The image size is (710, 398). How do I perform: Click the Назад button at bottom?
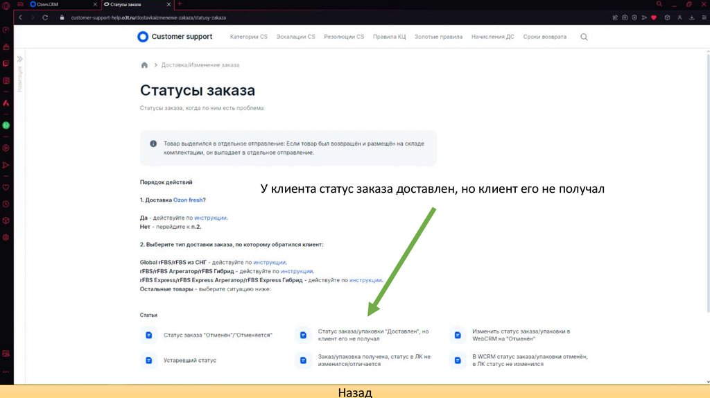[355, 392]
